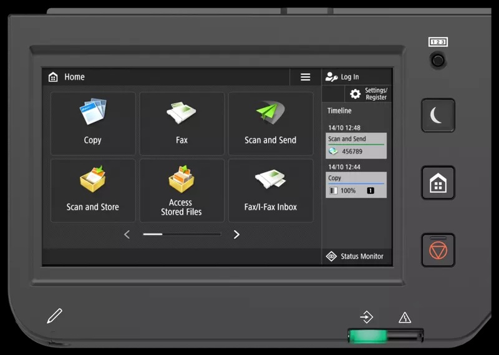Screen dimensions: 499x355
Task: Click the Timeline heading
Action: (x=339, y=111)
